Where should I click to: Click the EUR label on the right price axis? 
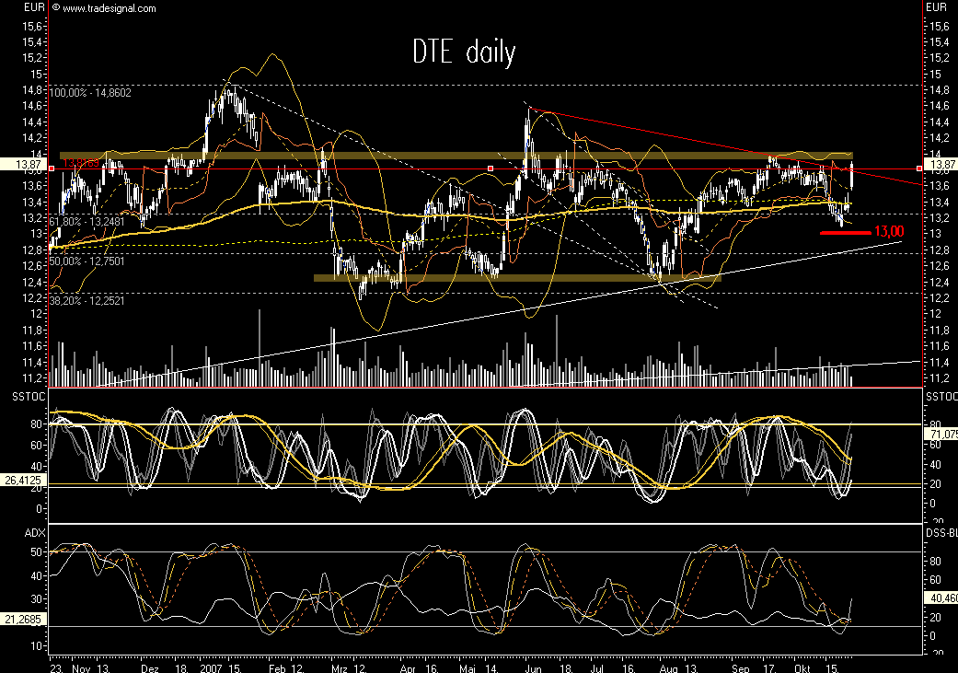pyautogui.click(x=934, y=7)
